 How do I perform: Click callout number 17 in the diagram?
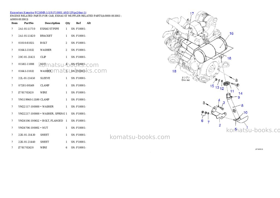[192, 14]
